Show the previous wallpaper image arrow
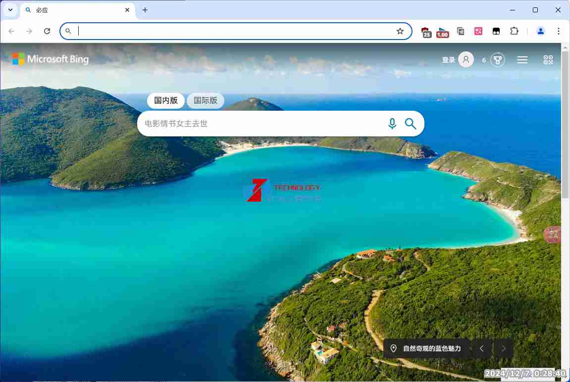 (481, 348)
